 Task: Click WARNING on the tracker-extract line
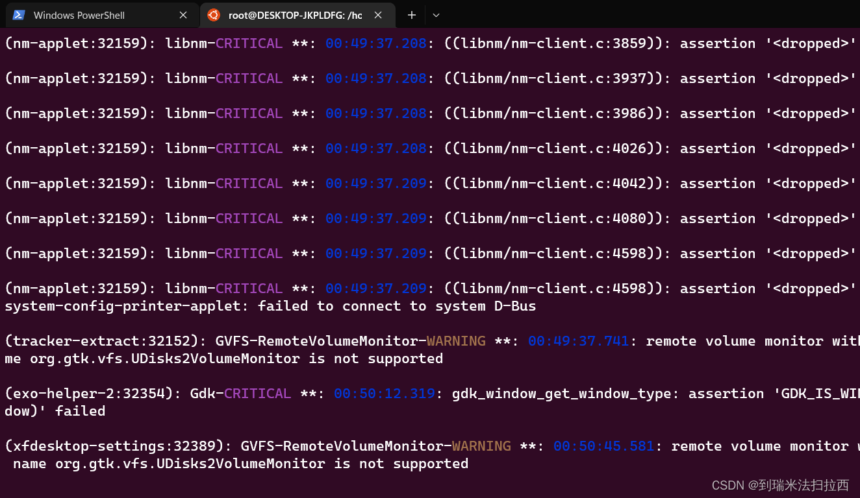[456, 341]
